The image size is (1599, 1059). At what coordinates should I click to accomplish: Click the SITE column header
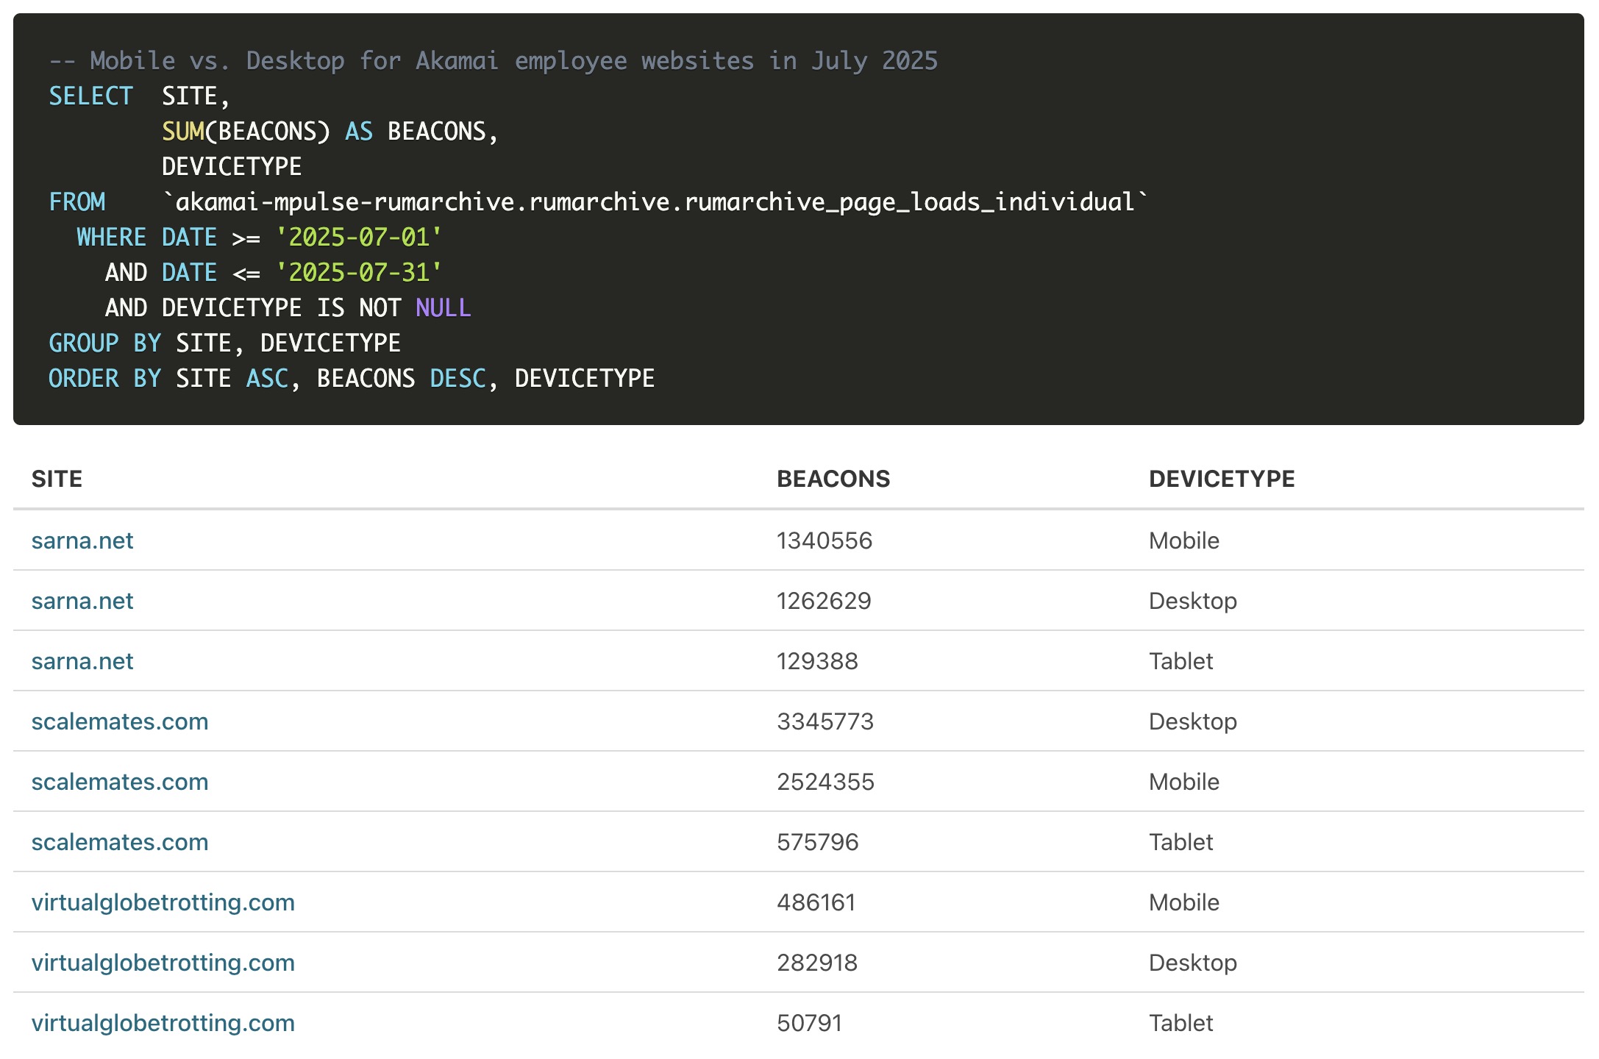(57, 479)
